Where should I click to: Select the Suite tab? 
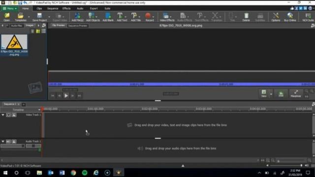[107, 8]
